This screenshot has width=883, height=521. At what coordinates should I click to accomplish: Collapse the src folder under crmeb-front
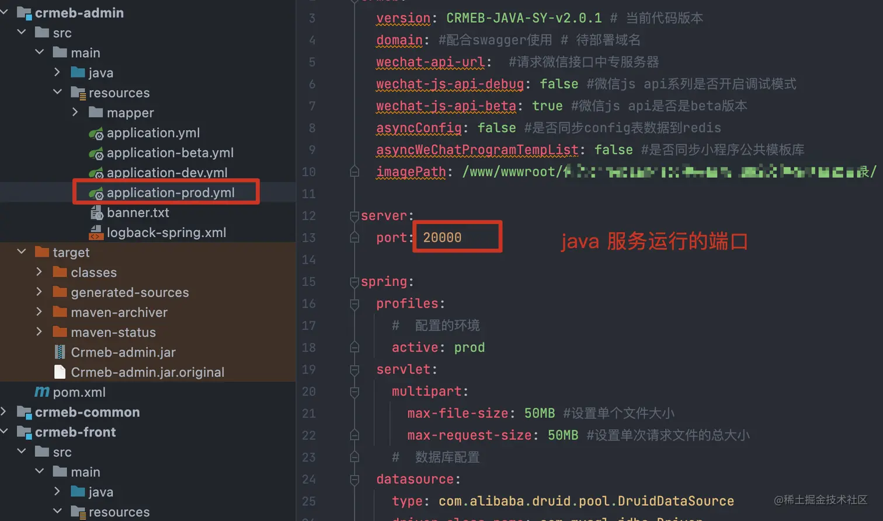point(22,451)
